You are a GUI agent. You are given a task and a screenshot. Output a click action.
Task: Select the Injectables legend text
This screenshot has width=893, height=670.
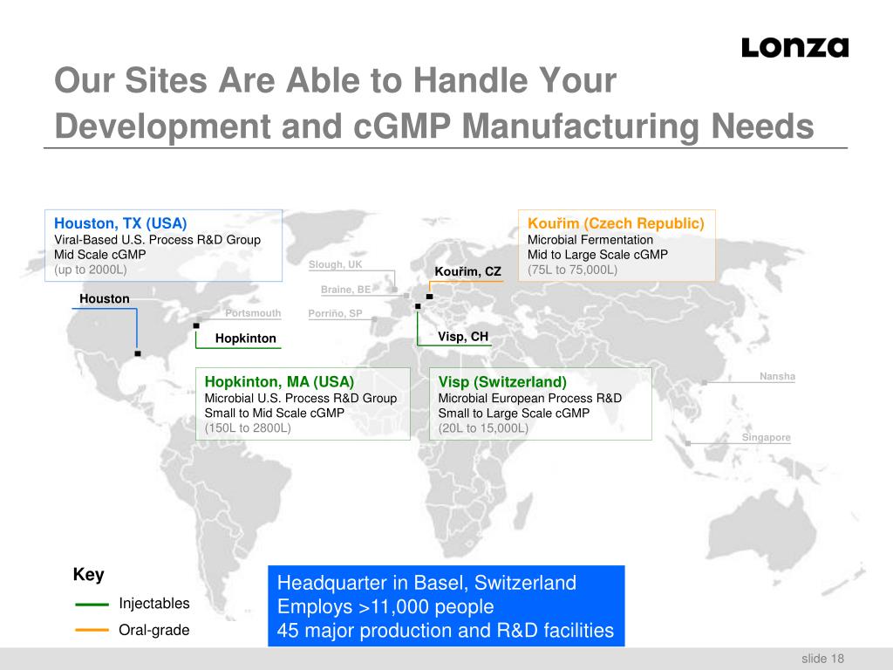[154, 604]
